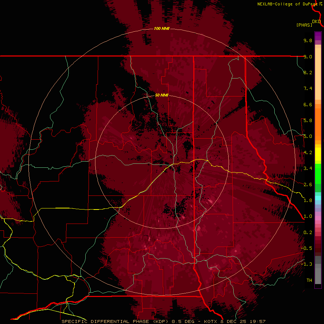Select the gray segment of the color bar
Screen dimensions: 324x324
tap(318, 270)
